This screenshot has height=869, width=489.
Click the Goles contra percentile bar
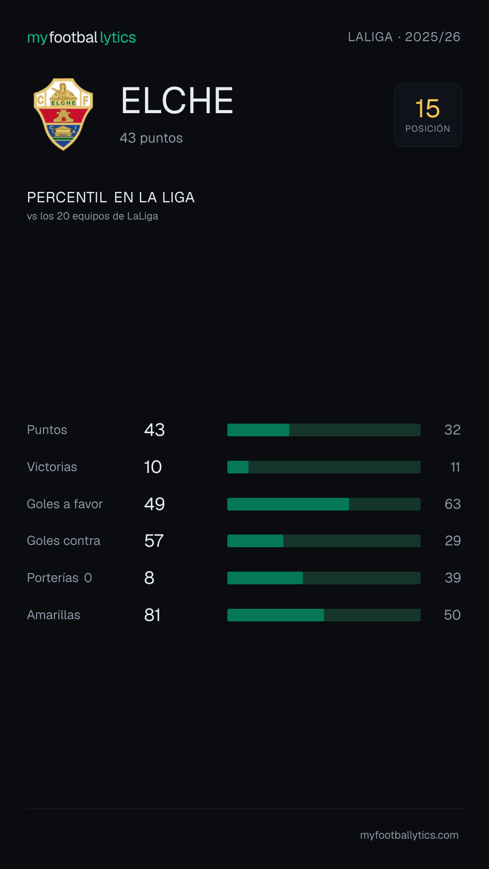pos(324,541)
